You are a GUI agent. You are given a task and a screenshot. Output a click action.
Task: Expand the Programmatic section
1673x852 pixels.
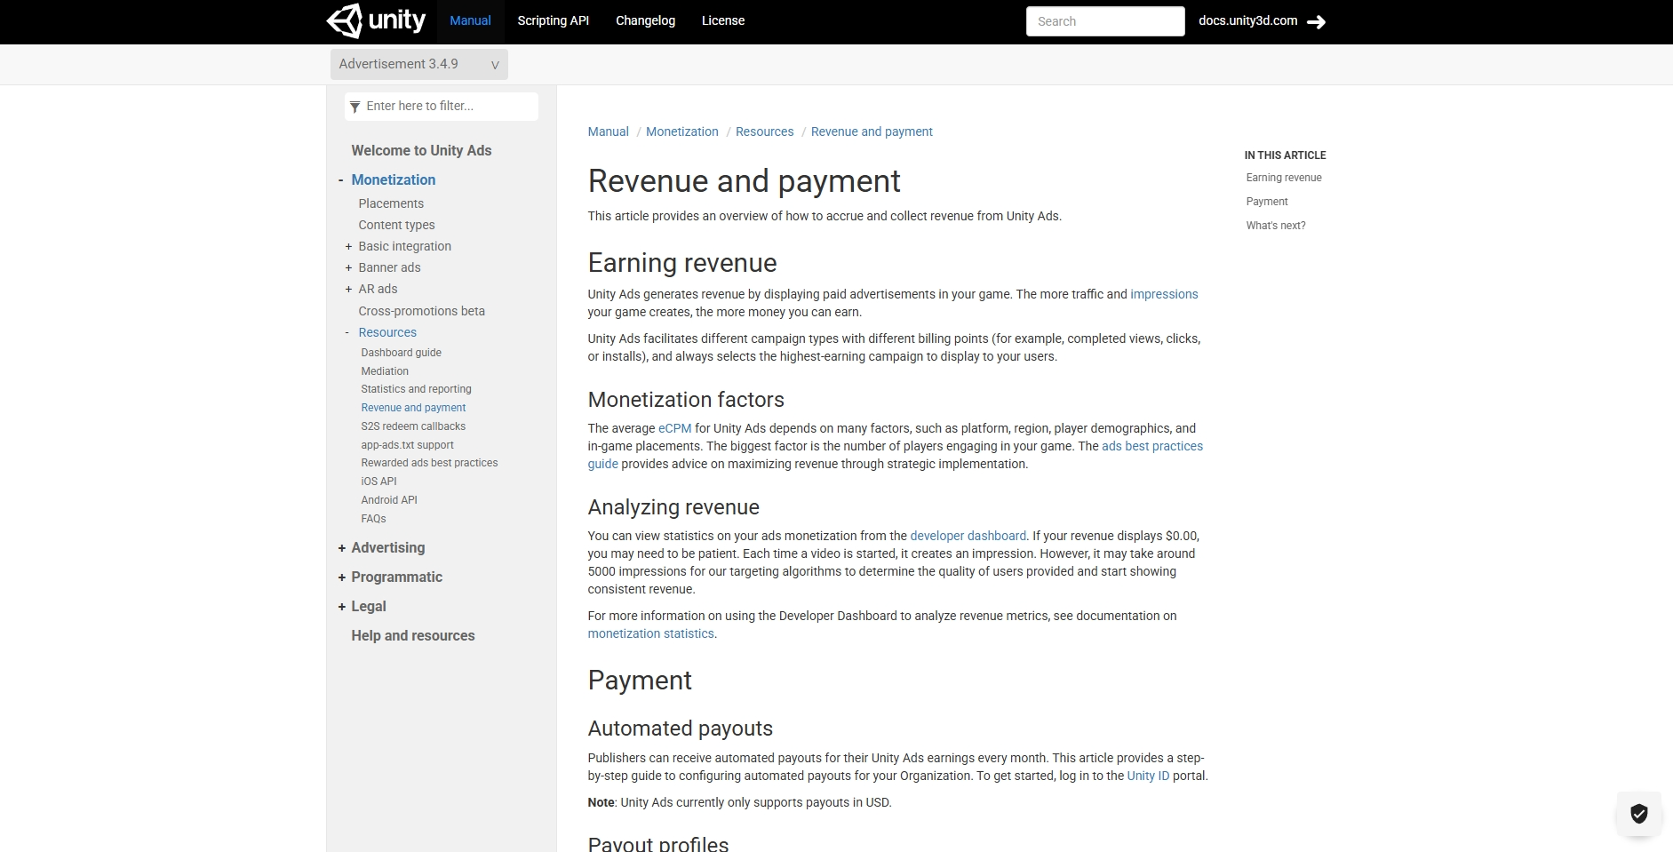(x=342, y=577)
